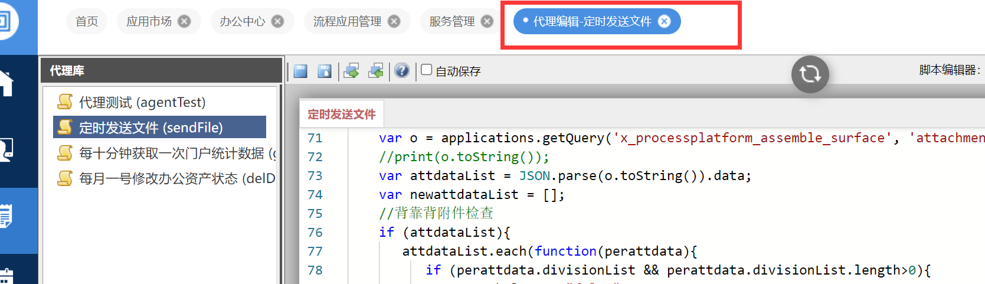Click the 代理库 panel header
985x284 pixels.
click(161, 70)
